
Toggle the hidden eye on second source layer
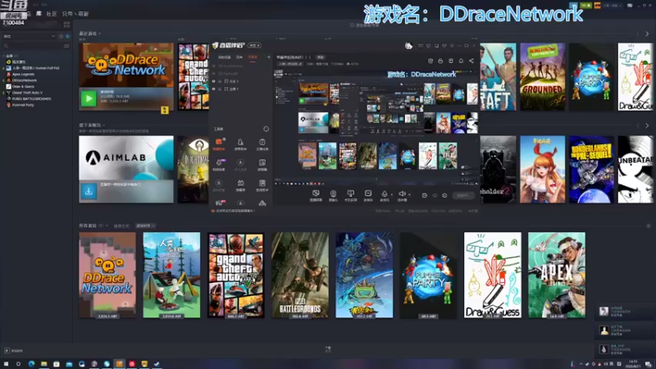(214, 74)
